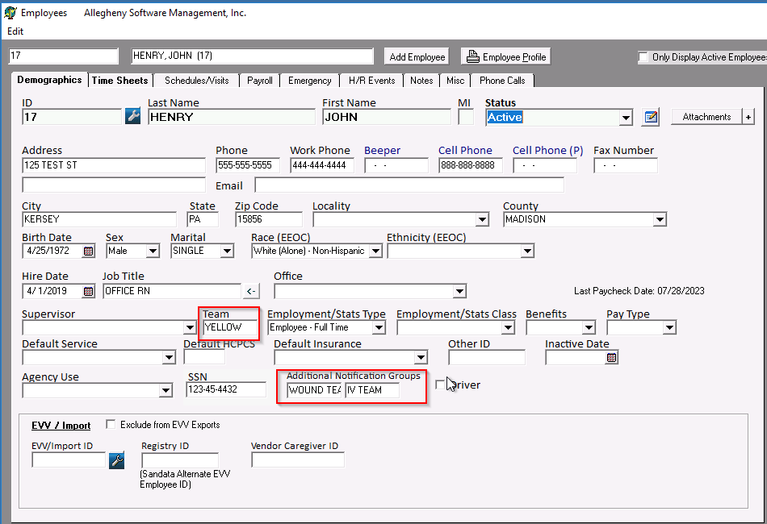Click the City field containing KERSEY
The image size is (767, 524).
tap(99, 220)
